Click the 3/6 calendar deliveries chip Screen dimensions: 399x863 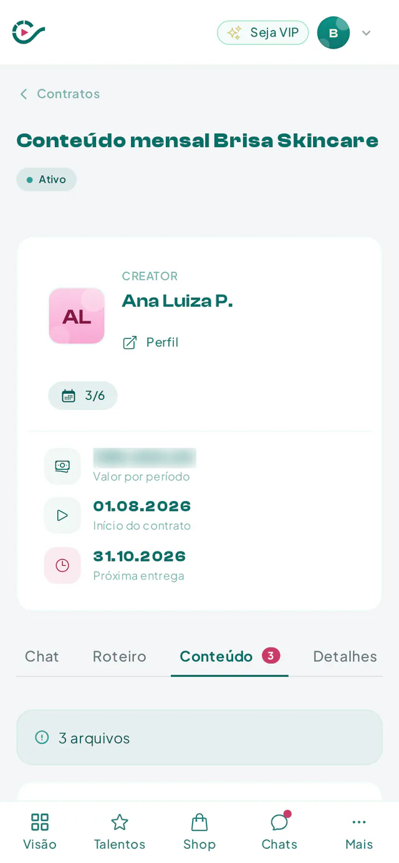click(x=83, y=396)
